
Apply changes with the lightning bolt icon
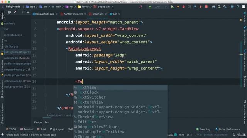[178, 7]
